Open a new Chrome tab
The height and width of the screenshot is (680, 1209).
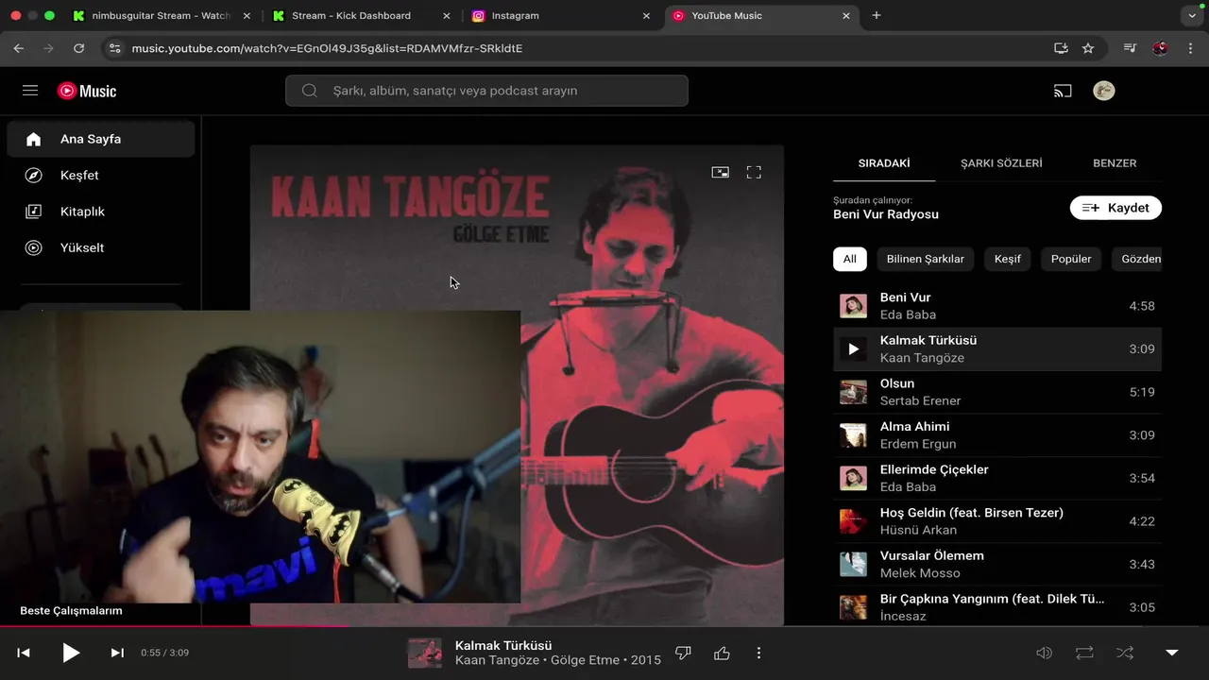877,16
